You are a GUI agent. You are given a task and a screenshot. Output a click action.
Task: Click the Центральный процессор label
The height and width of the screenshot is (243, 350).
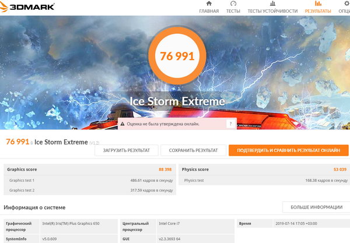click(135, 227)
